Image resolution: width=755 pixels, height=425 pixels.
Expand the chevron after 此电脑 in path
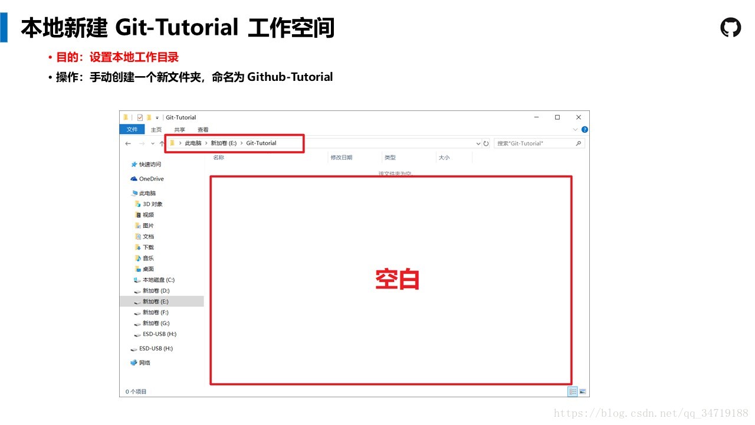(x=206, y=143)
